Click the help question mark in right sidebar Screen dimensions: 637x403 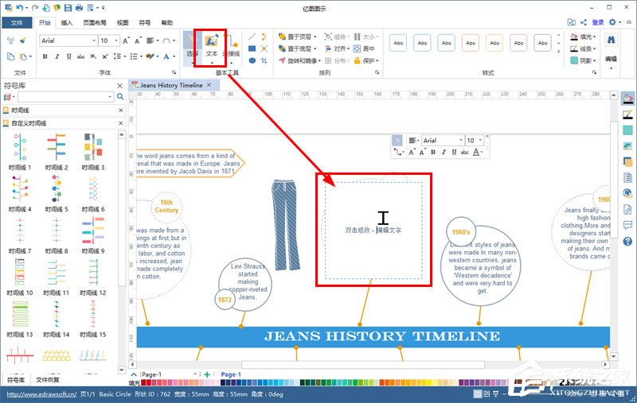pos(627,241)
